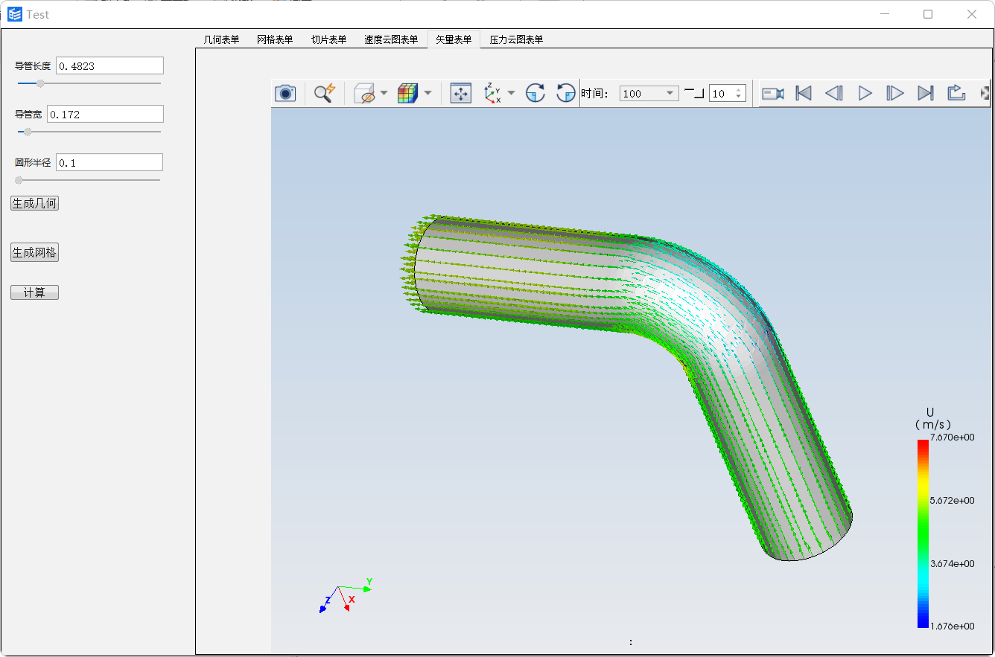Screen dimensions: 995x657
Task: Minimize the Test window
Action: (x=885, y=14)
